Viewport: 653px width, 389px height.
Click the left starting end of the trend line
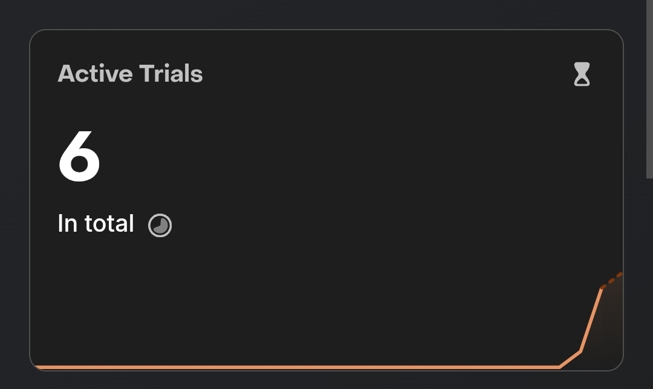37,367
